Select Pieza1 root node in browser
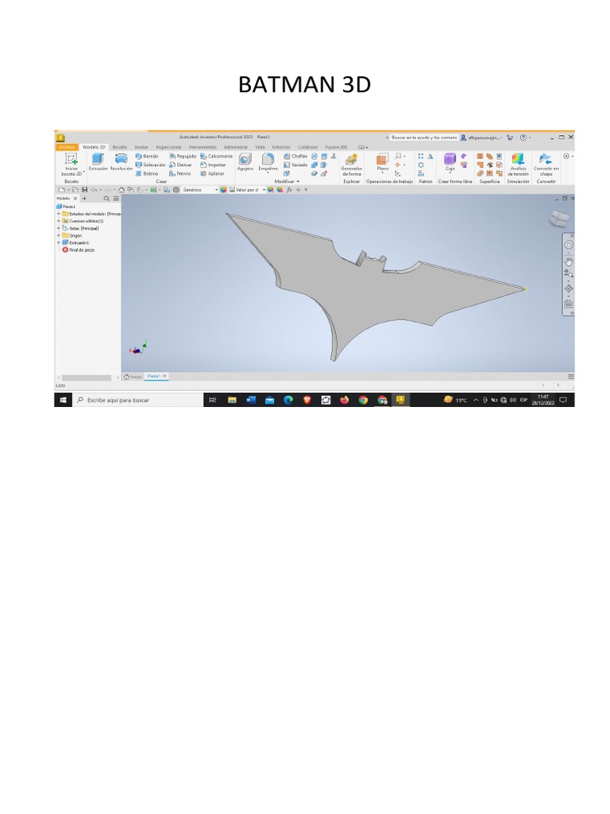The width and height of the screenshot is (610, 814). point(66,207)
